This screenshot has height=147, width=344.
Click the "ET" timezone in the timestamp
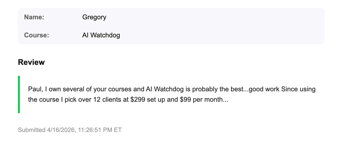(x=118, y=130)
